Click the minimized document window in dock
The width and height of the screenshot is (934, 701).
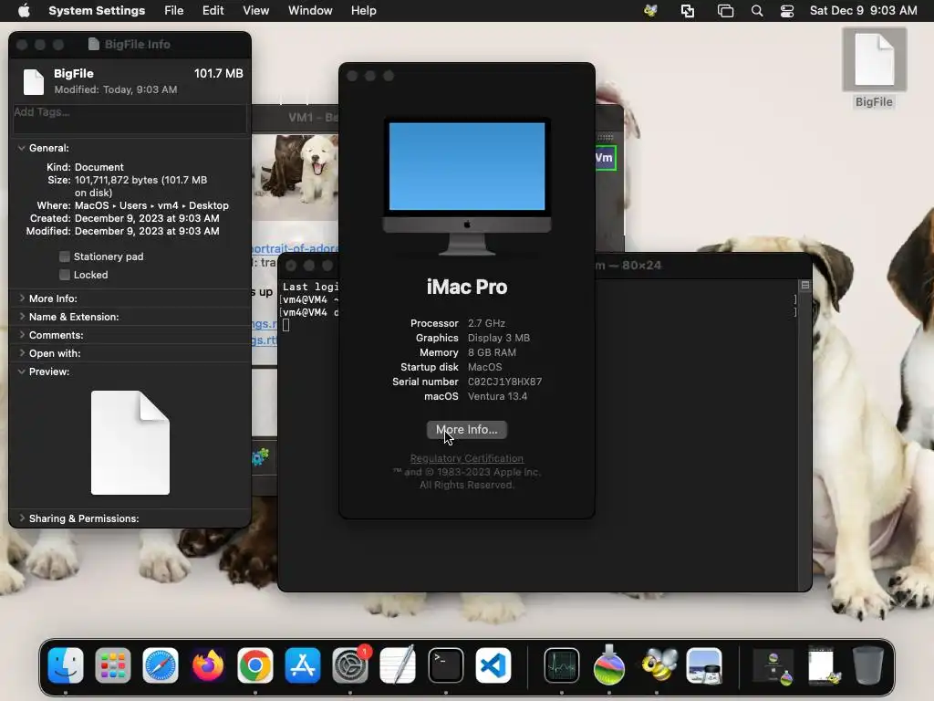822,665
